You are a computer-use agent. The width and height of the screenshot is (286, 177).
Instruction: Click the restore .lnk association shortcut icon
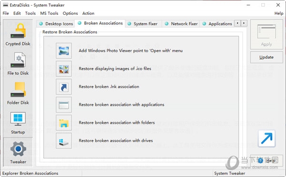tap(64, 87)
